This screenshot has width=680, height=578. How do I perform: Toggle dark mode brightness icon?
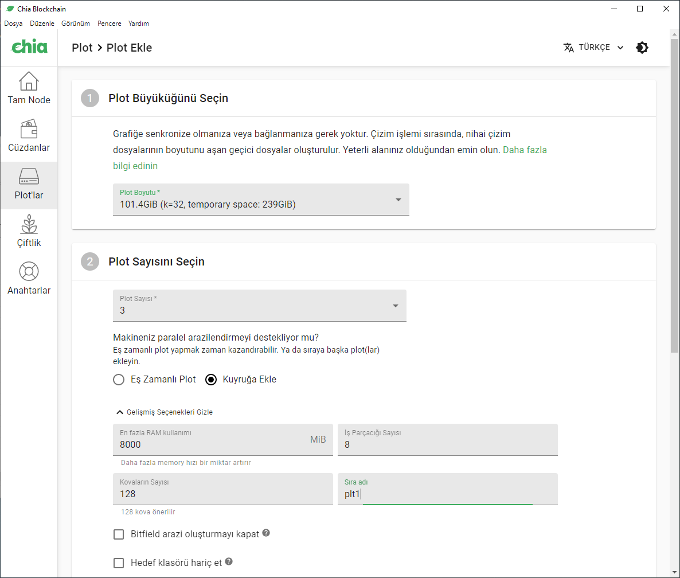(x=642, y=48)
